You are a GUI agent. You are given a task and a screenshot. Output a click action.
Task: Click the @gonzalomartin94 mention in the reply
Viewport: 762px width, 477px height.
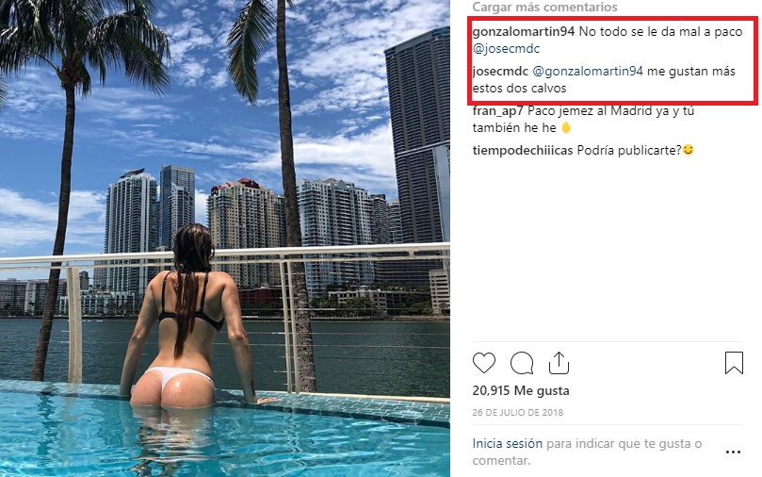(x=588, y=72)
